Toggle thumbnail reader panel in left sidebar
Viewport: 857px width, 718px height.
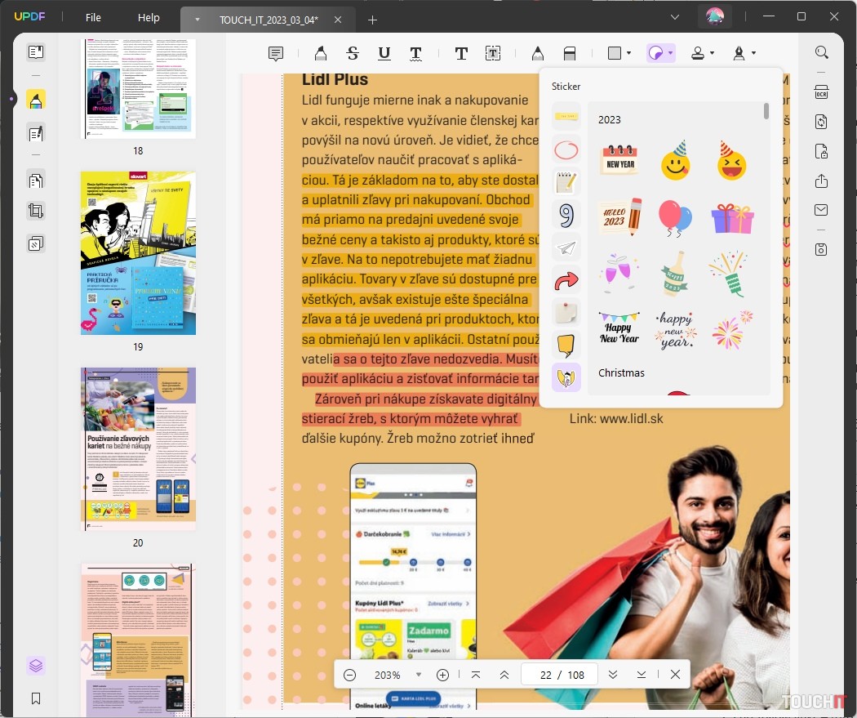(35, 52)
